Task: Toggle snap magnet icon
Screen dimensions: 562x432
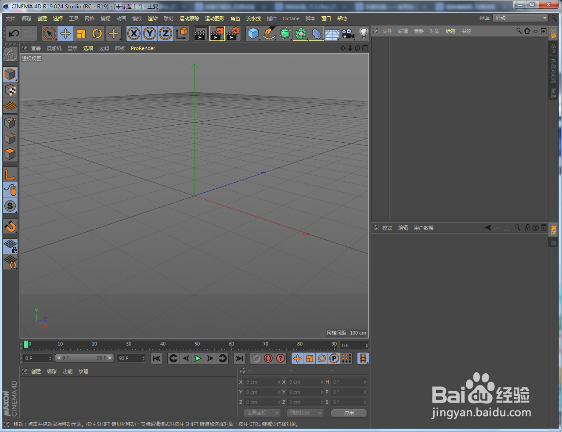Action: click(10, 226)
